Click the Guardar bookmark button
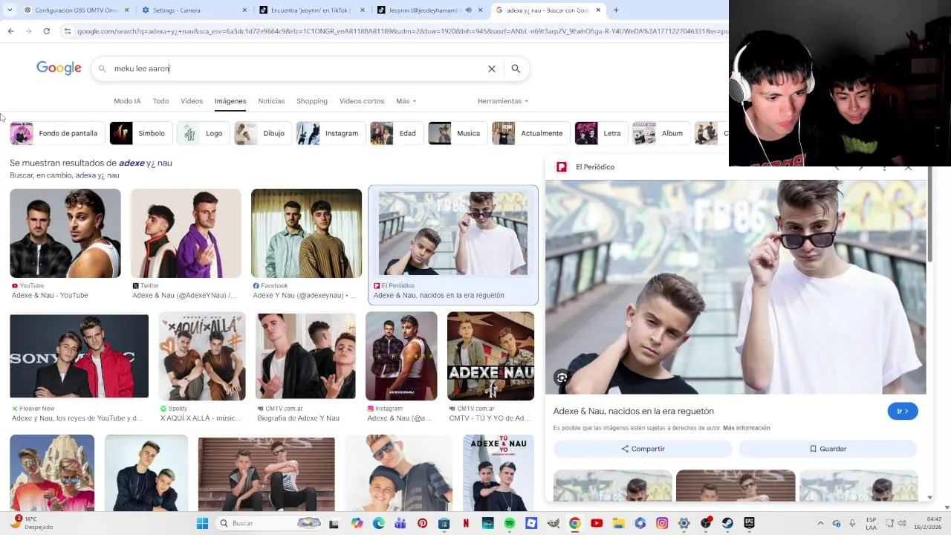This screenshot has height=535, width=951. 828,449
